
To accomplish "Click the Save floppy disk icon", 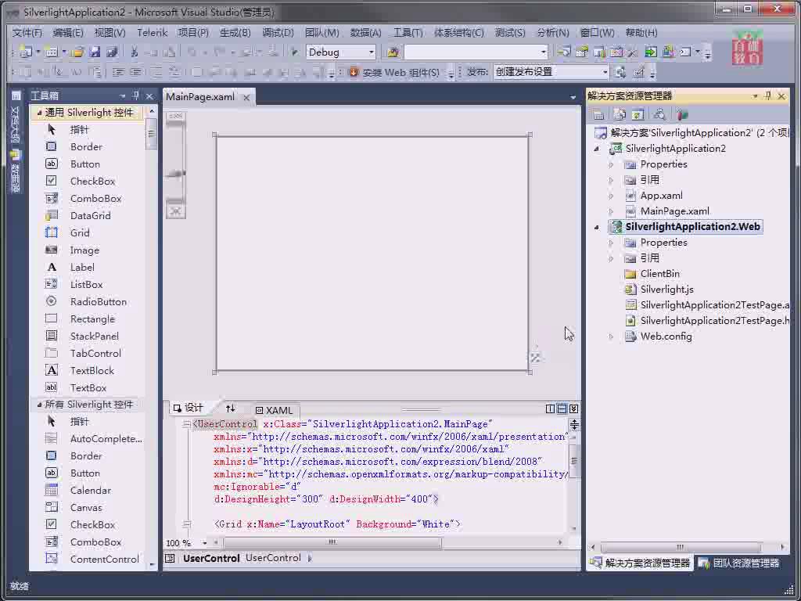I will click(x=95, y=52).
